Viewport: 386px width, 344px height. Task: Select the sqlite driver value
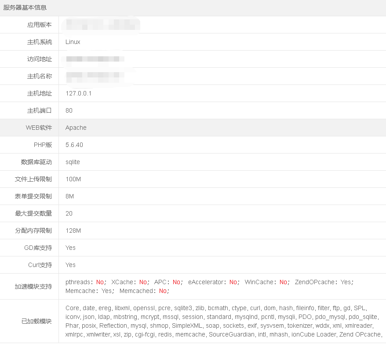73,162
